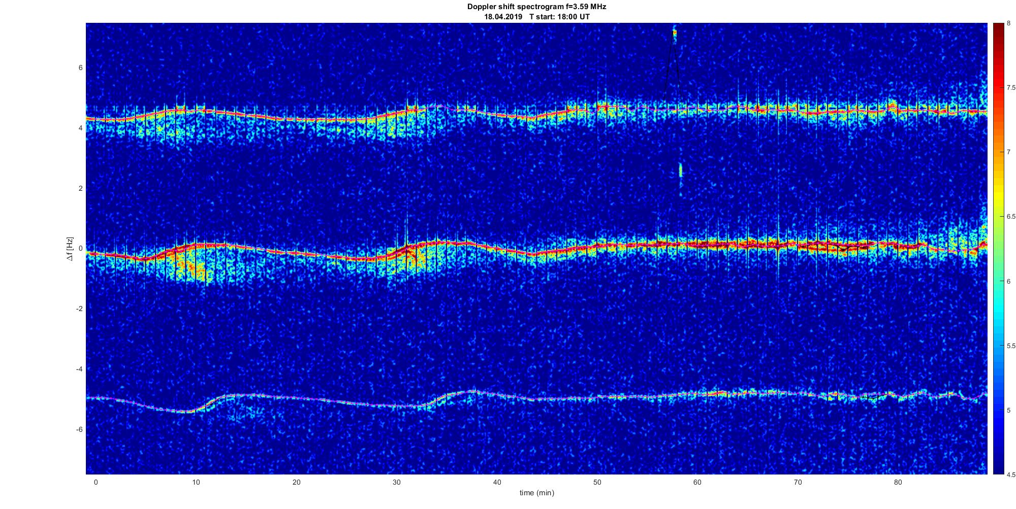Click the y-axis tick label '6'
The image size is (1016, 509).
pyautogui.click(x=80, y=68)
